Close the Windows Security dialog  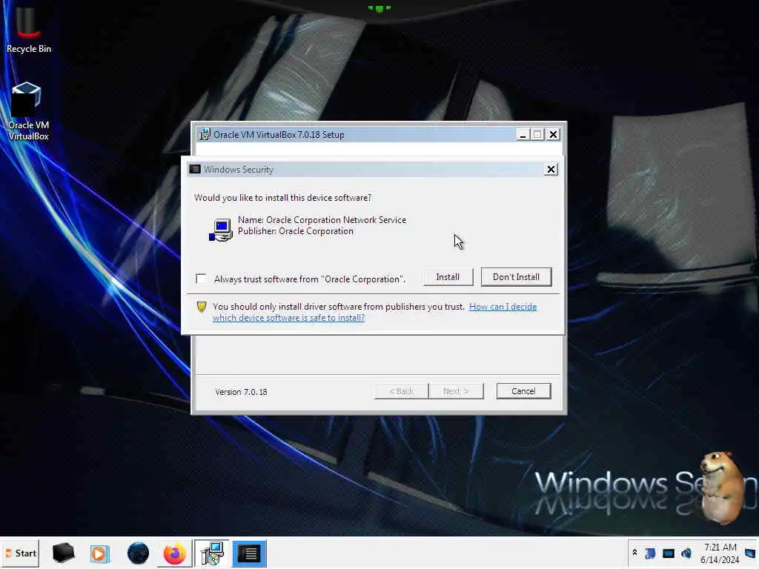(x=551, y=170)
